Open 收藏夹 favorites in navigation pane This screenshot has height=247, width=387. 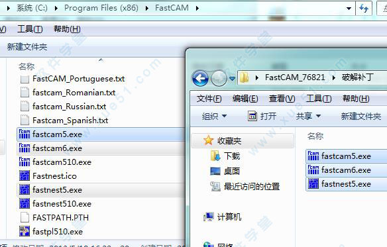click(243, 140)
